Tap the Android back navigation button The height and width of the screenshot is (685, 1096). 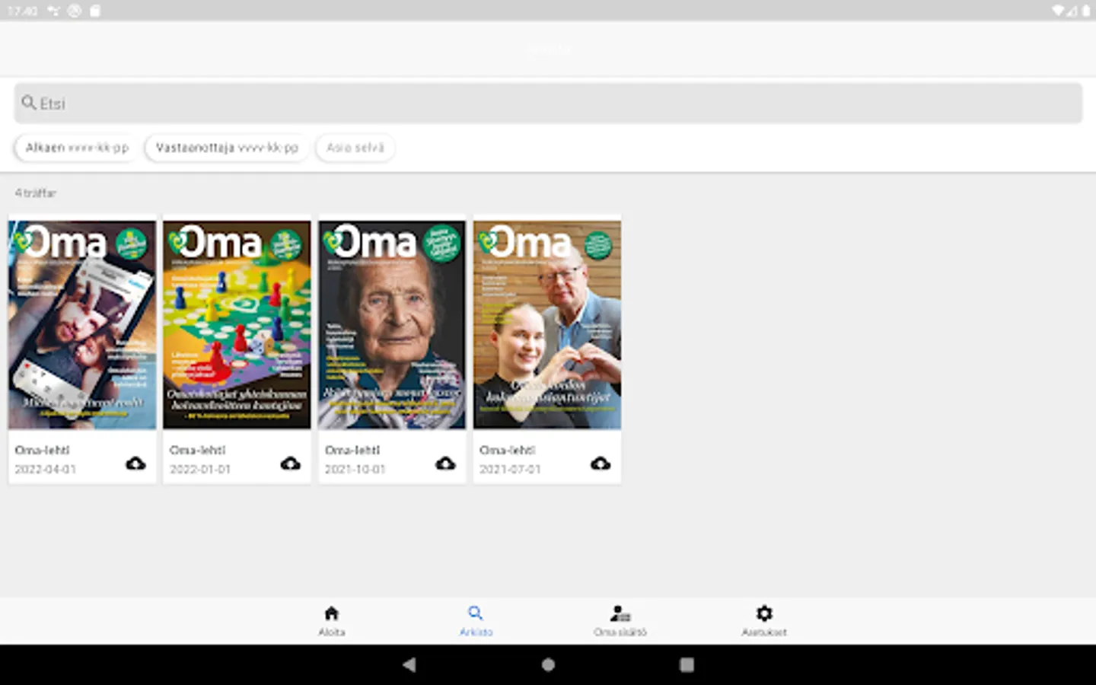409,664
